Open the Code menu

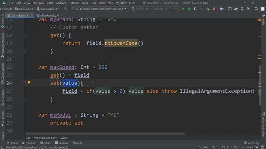point(50,3)
